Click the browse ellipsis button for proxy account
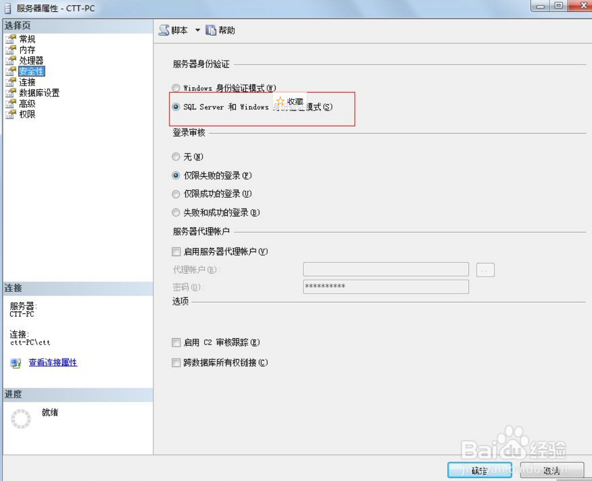This screenshot has width=592, height=481. pos(485,270)
